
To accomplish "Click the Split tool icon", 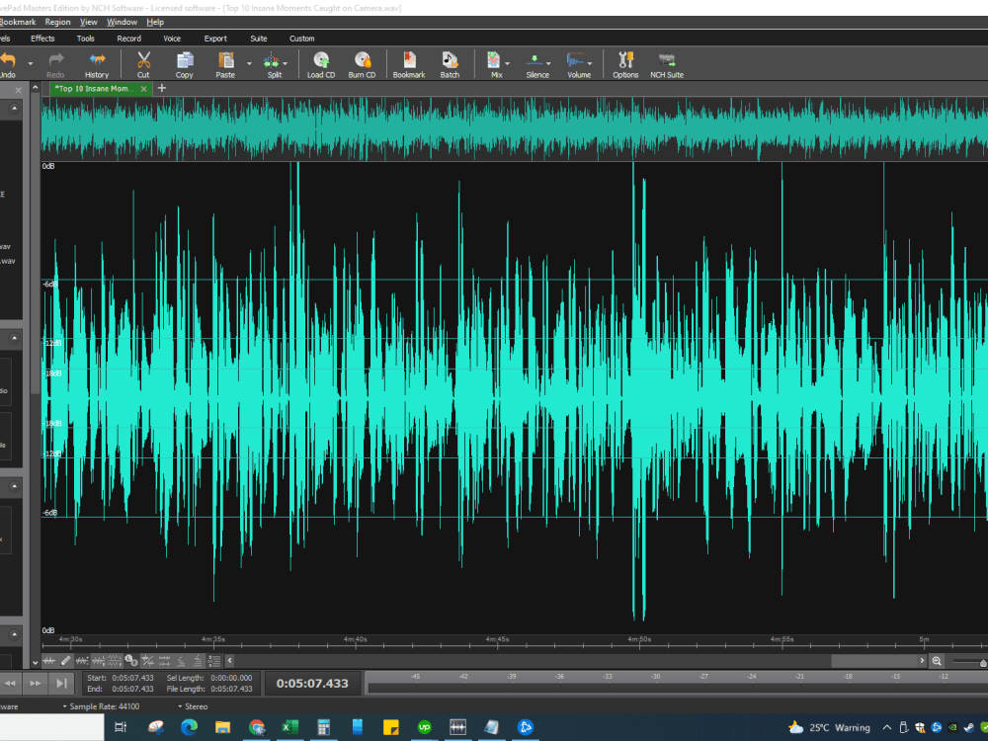I will [271, 60].
